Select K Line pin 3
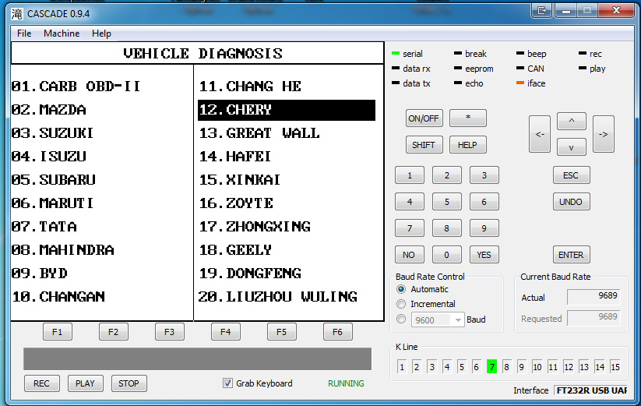641x406 pixels. click(431, 367)
